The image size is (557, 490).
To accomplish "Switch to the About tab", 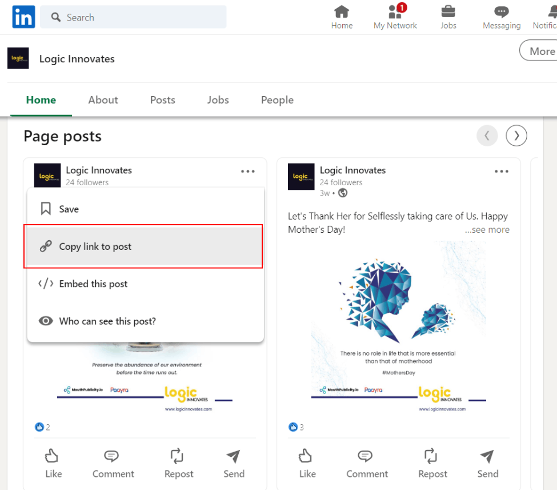I will [x=103, y=100].
